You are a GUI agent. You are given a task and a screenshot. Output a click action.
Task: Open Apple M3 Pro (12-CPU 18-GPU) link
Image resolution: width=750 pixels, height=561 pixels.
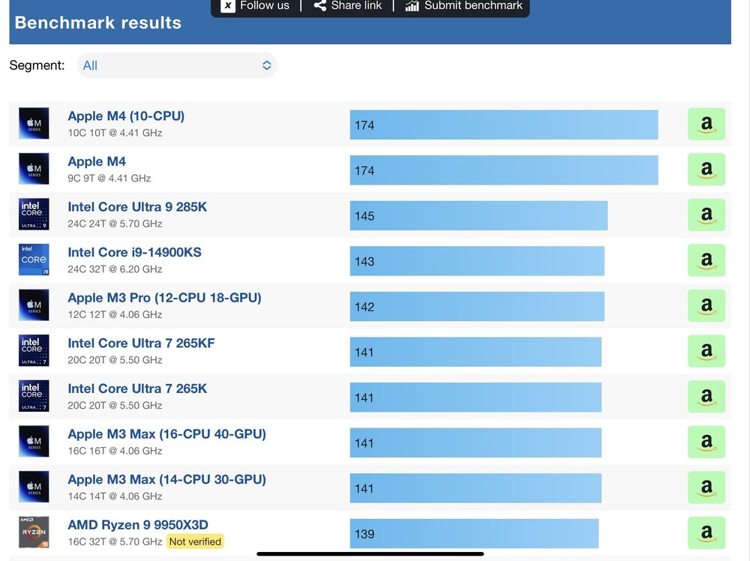(x=164, y=298)
